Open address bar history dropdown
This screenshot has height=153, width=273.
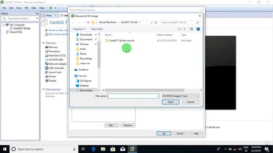coord(151,23)
